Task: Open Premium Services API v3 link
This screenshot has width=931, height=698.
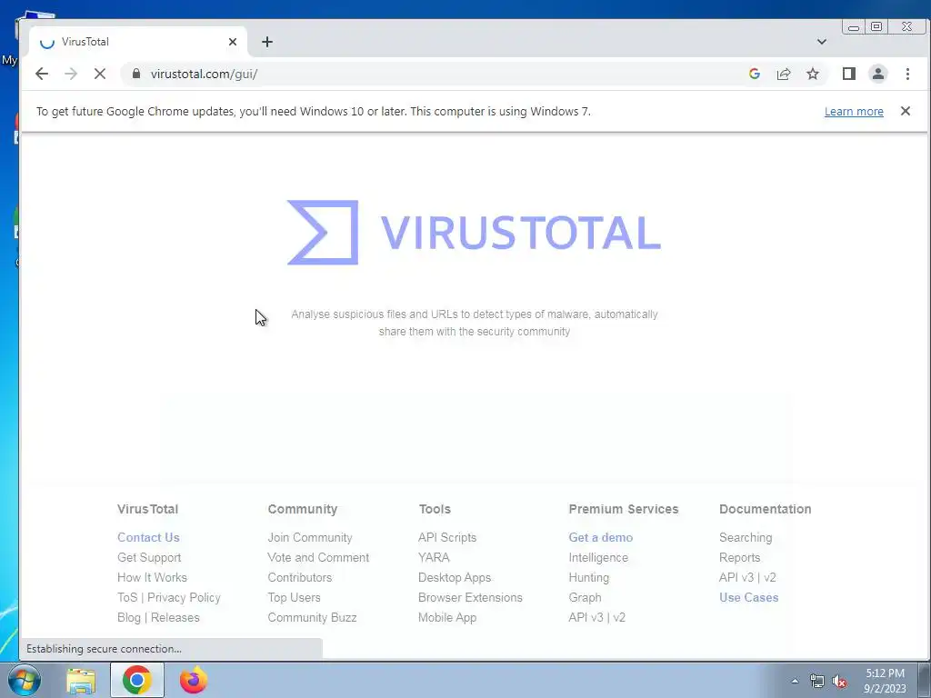Action: tap(586, 617)
